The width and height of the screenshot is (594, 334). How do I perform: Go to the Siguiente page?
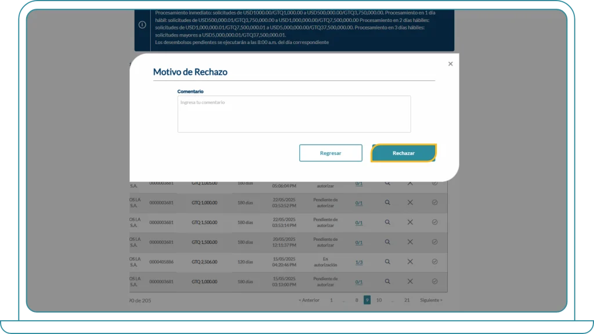click(430, 300)
